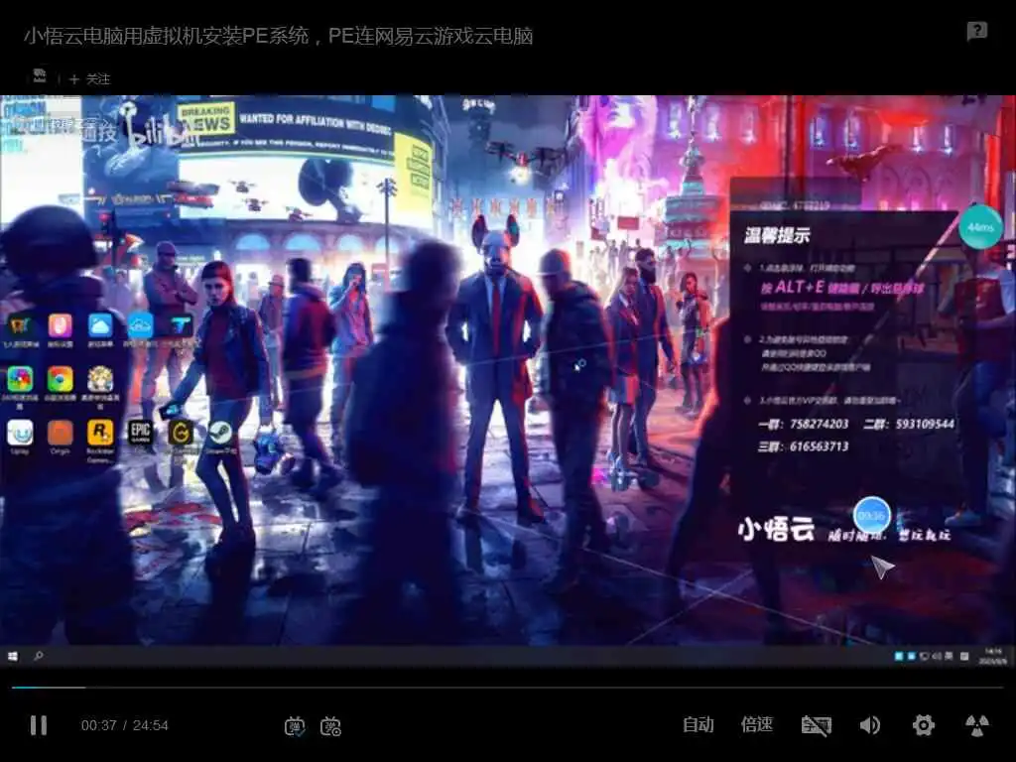This screenshot has width=1016, height=762.
Task: Click the 44ms latency bubble
Action: tap(980, 227)
